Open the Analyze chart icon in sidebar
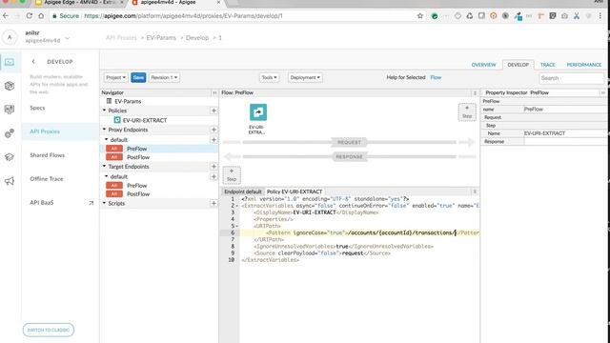This screenshot has height=343, width=610. pos(10,110)
